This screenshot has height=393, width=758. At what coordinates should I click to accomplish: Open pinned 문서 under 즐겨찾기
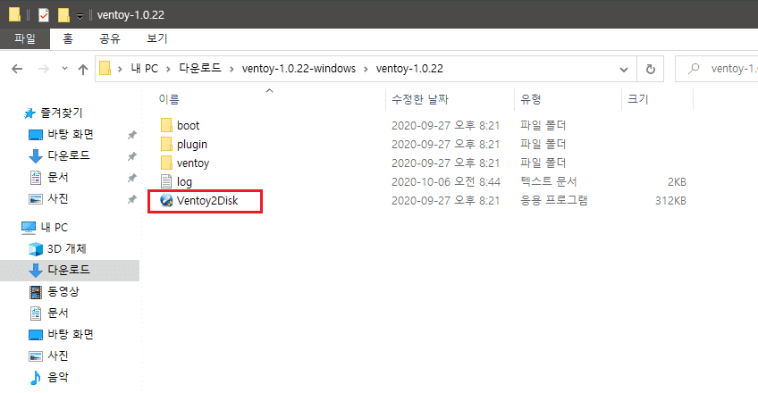[x=58, y=177]
